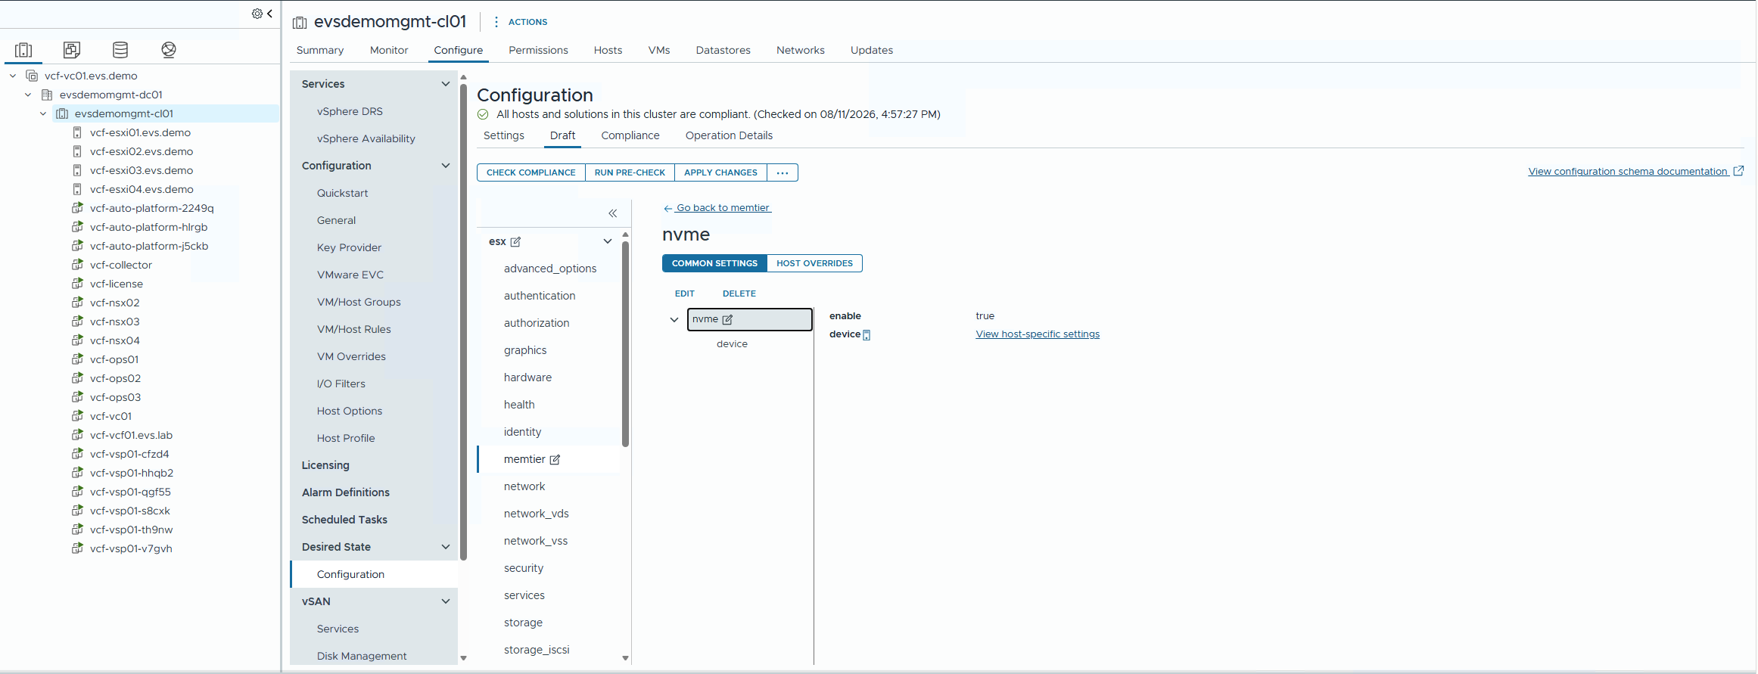Open the Hosts and Clusters inventory view
1758x674 pixels.
coord(23,50)
